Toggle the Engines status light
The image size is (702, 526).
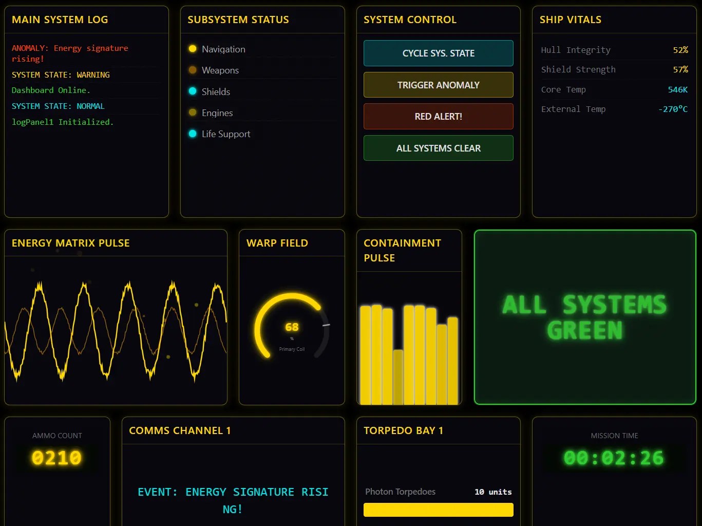click(x=193, y=112)
